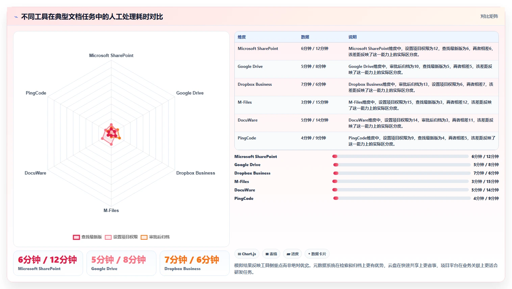Click the 4分钟 / 9分钟 progress value
This screenshot has height=289, width=512.
tap(486, 199)
